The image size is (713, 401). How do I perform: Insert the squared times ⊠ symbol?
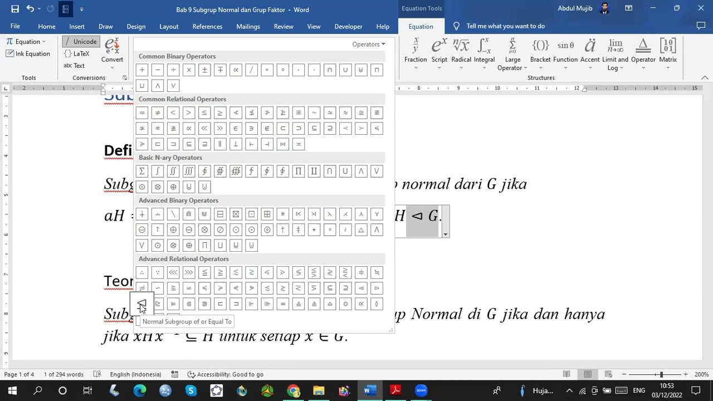point(236,214)
